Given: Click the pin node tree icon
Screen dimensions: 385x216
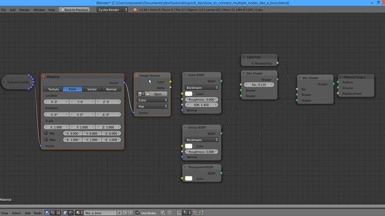Looking at the screenshot, I should [163, 213].
